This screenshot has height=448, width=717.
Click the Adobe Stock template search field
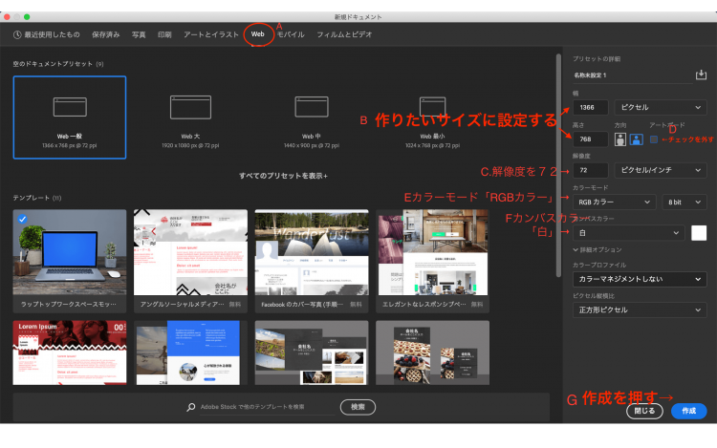pyautogui.click(x=267, y=407)
